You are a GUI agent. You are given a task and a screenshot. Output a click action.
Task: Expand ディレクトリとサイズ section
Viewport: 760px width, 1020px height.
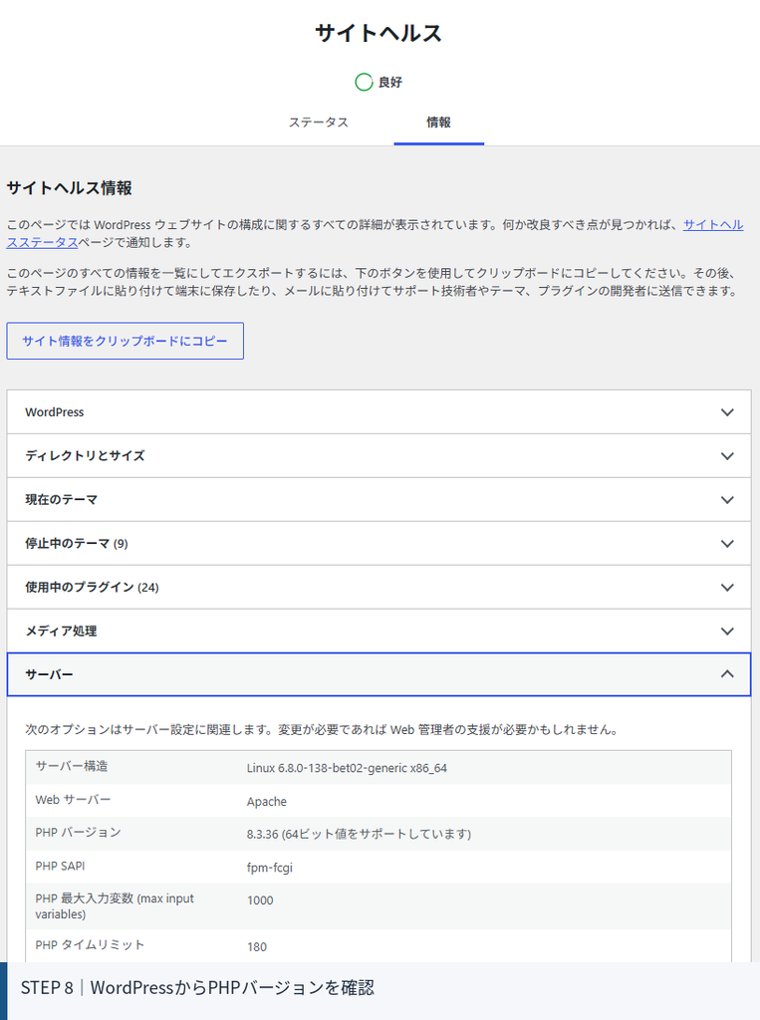(379, 456)
